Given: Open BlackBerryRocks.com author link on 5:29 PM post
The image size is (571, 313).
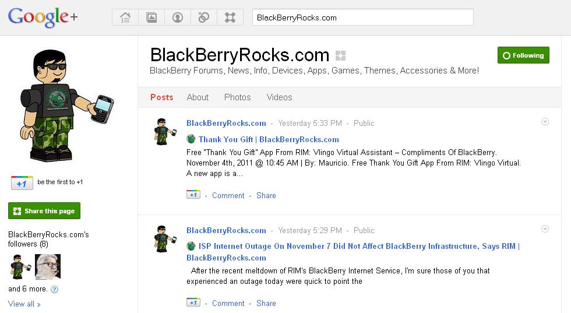Looking at the screenshot, I should (226, 230).
